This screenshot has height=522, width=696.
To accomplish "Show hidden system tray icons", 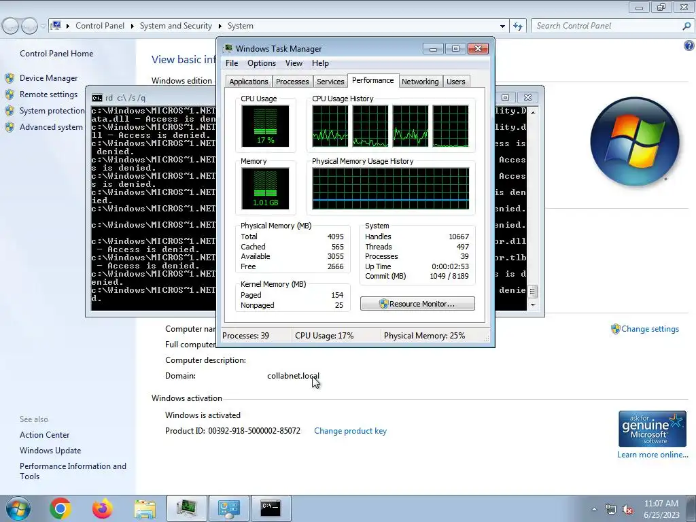I will [x=594, y=510].
